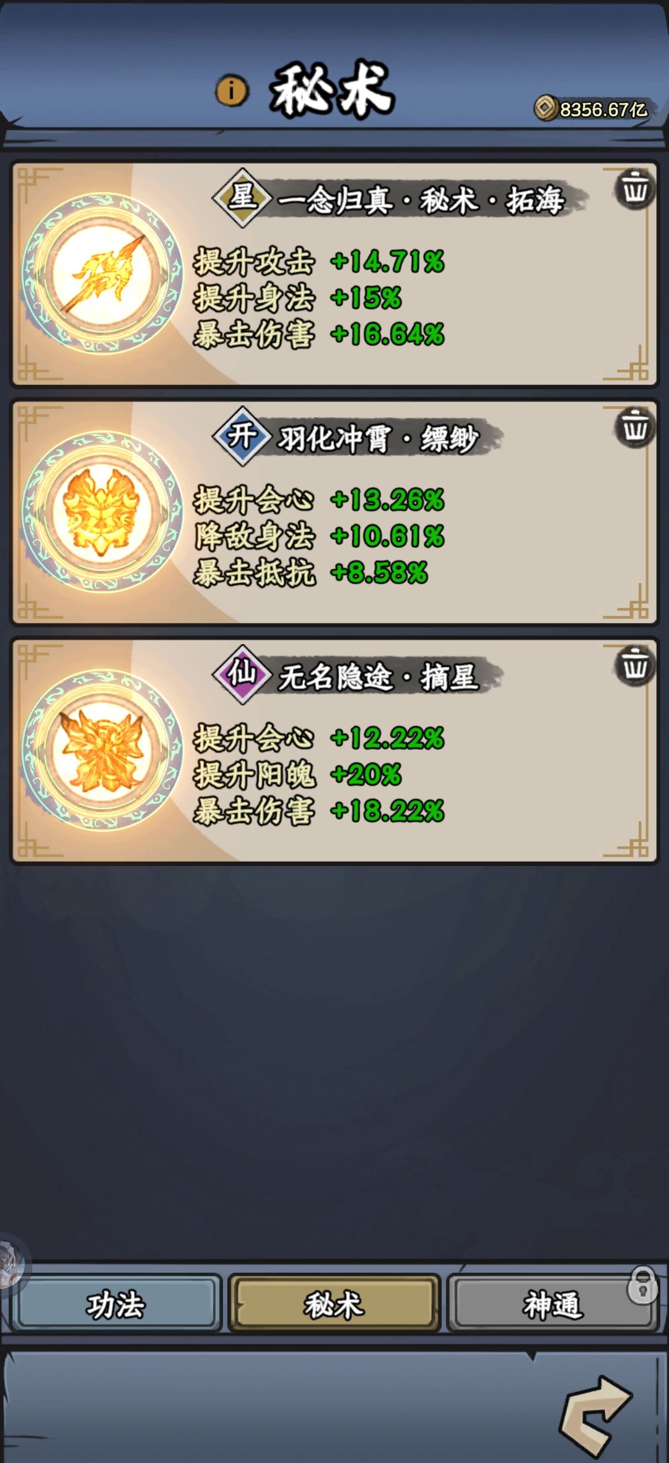Tap the return arrow icon

coord(595,1415)
